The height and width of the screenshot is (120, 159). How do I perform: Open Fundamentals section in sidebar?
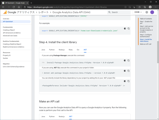[8, 27]
